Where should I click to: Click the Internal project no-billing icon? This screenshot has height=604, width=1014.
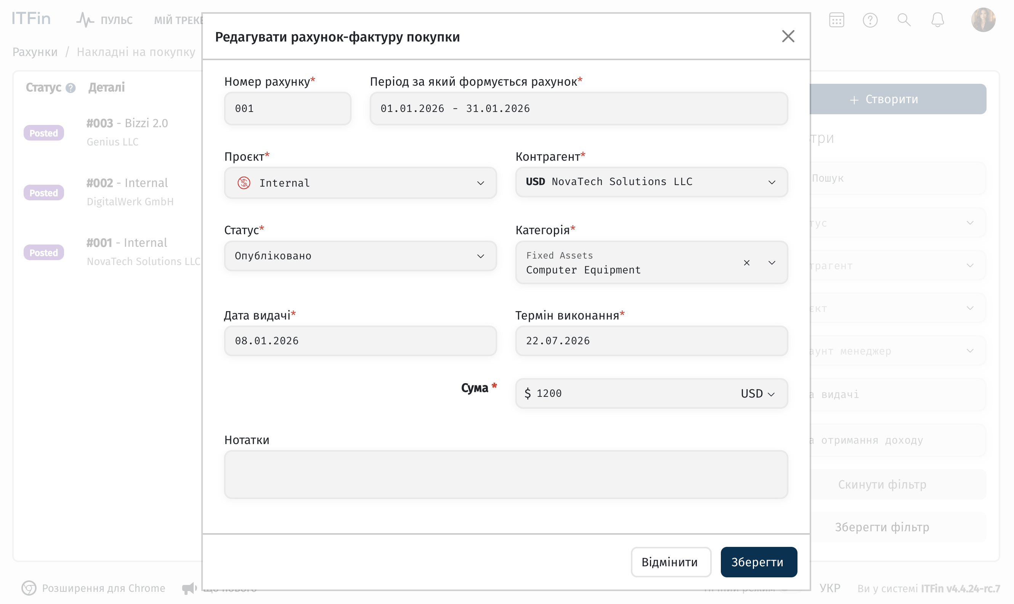pyautogui.click(x=244, y=183)
